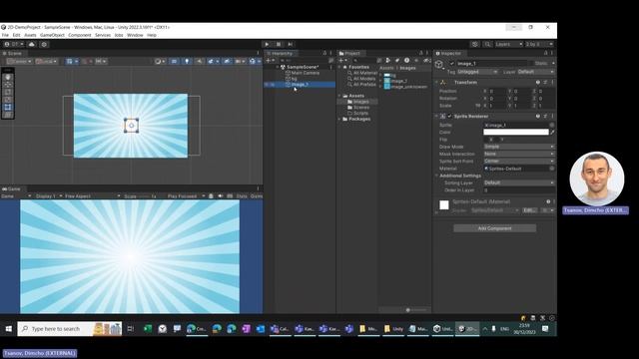Open the editor Layout dropdown
The height and width of the screenshot is (359, 639).
(539, 44)
